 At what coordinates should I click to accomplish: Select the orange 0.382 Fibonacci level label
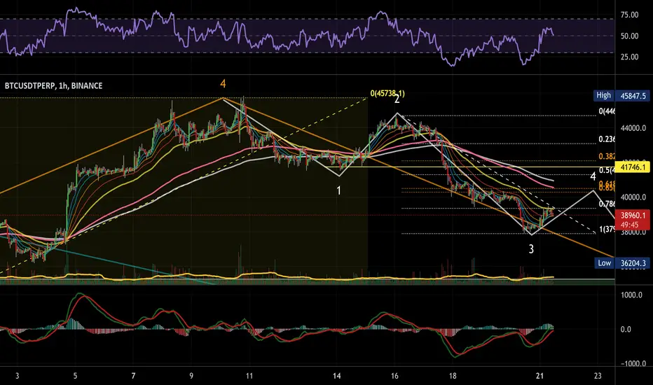pyautogui.click(x=607, y=157)
